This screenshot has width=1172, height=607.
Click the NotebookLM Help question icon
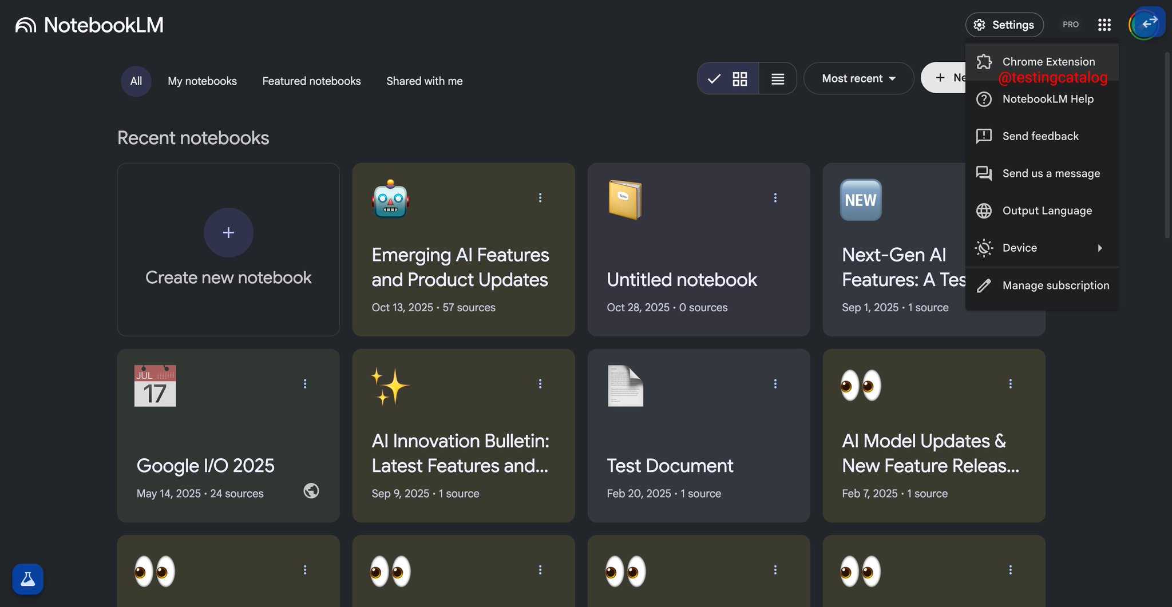pos(984,99)
